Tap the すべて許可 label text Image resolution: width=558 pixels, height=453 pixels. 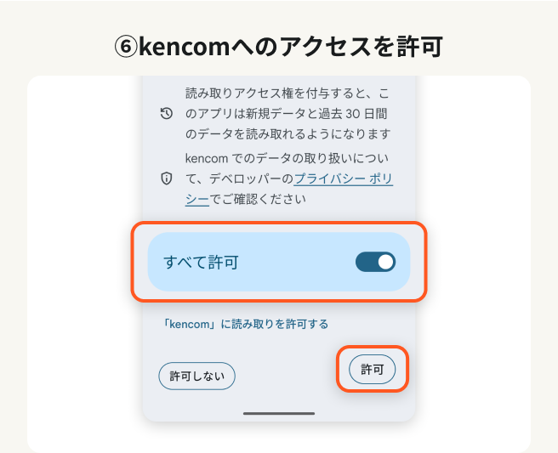201,262
